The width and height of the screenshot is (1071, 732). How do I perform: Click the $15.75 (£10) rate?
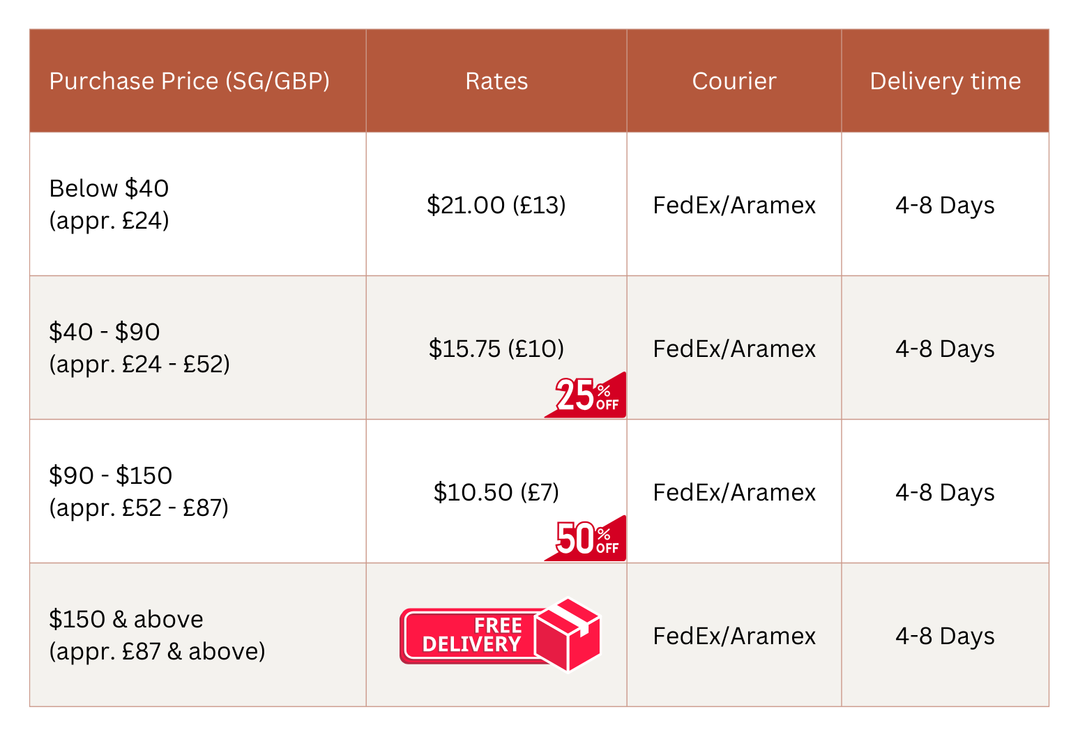click(x=496, y=349)
